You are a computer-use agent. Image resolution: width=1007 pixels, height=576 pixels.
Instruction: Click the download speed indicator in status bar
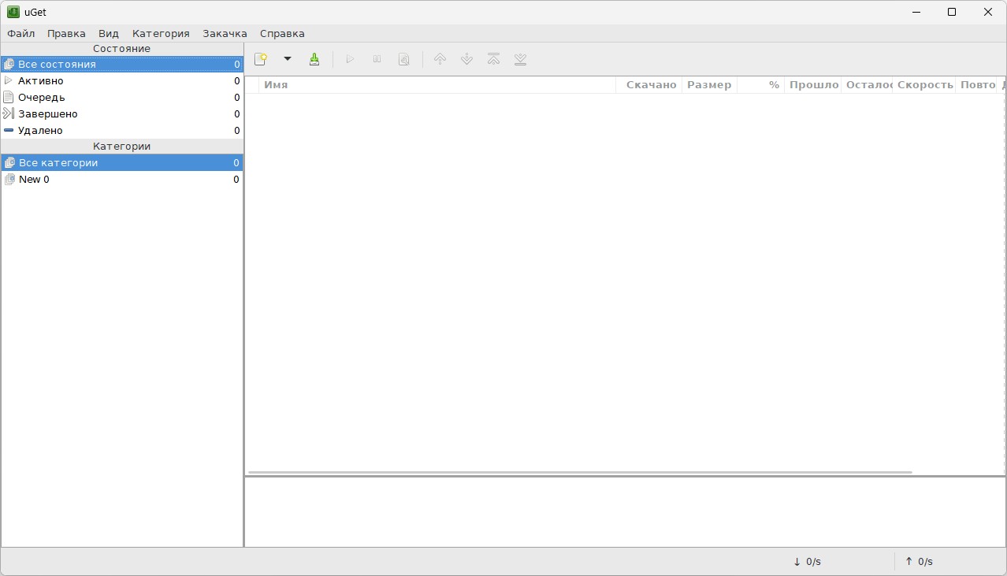(x=807, y=562)
